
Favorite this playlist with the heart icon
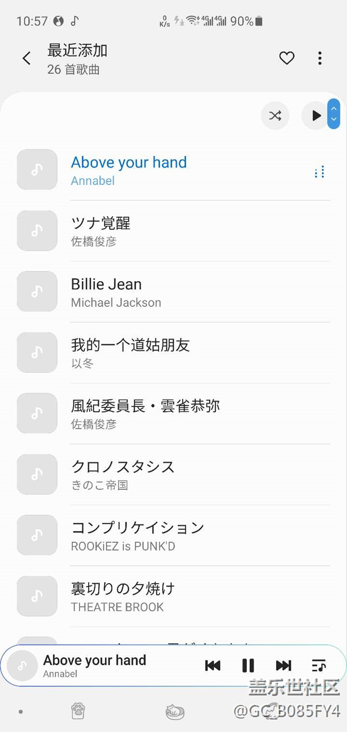(287, 58)
